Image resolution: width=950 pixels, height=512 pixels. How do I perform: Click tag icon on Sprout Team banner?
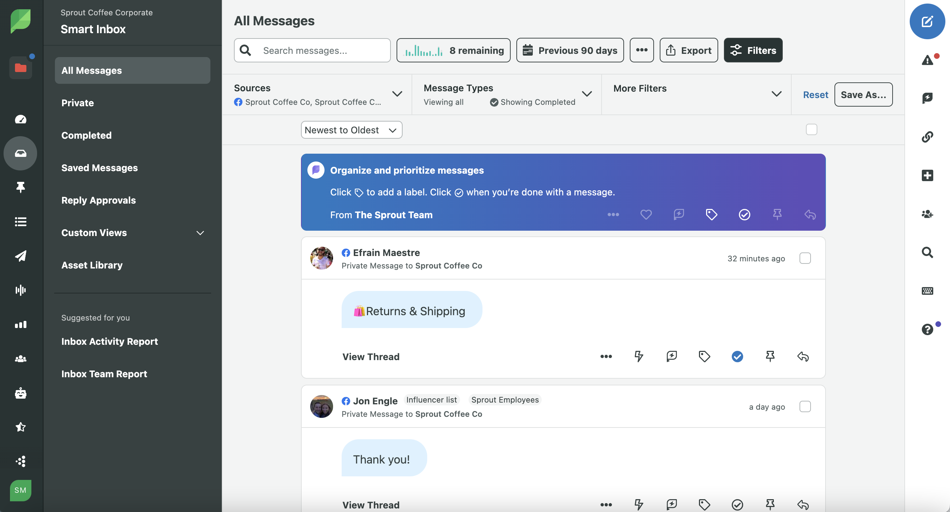point(711,215)
